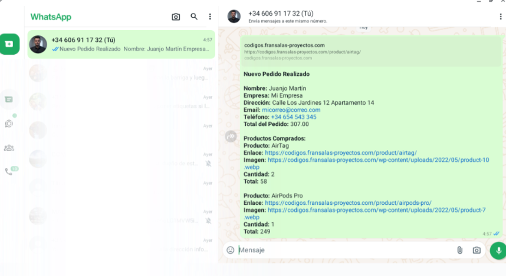506x276 pixels.
Task: Click the "Nuevo Pedido Realizado" heading text
Action: [277, 74]
